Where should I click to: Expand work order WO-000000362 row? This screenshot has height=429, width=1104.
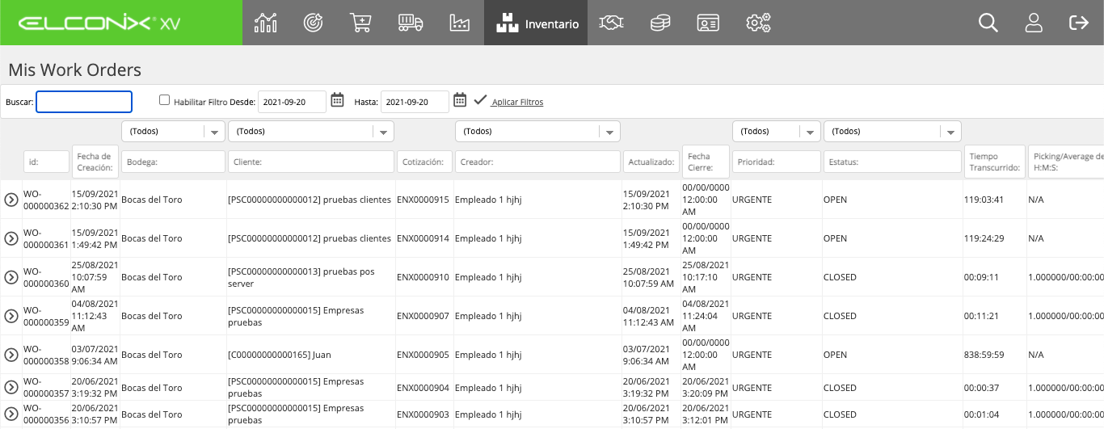click(11, 200)
